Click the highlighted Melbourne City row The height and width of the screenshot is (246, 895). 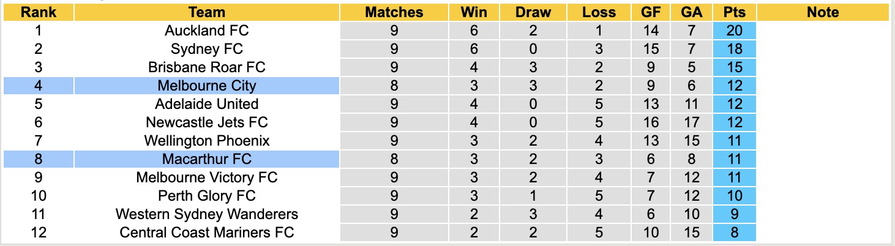point(207,86)
